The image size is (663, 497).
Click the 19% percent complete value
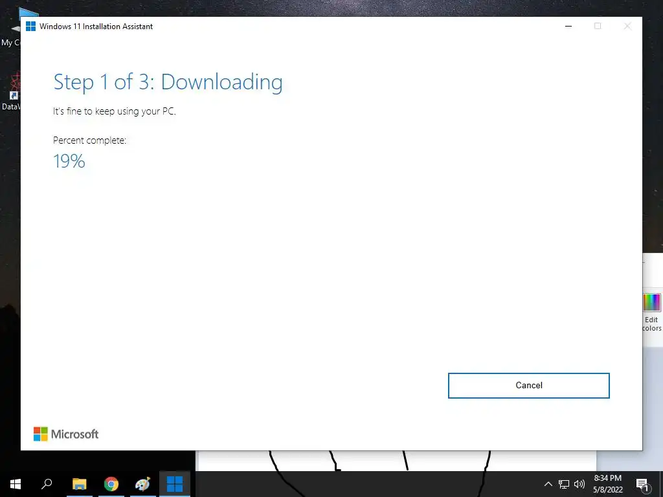point(69,161)
